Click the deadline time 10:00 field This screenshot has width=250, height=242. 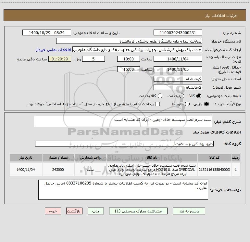pyautogui.click(x=129, y=59)
